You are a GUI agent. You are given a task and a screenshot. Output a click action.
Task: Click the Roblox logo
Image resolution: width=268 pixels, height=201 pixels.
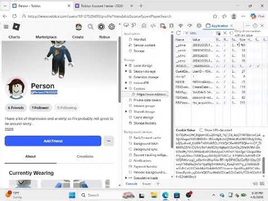pyautogui.click(x=16, y=27)
